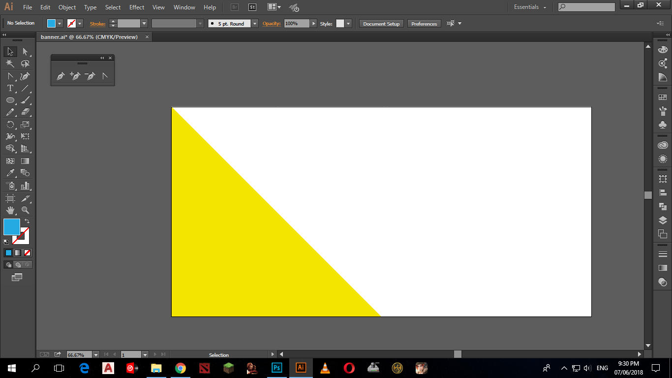Select the Pencil tool

click(x=10, y=112)
